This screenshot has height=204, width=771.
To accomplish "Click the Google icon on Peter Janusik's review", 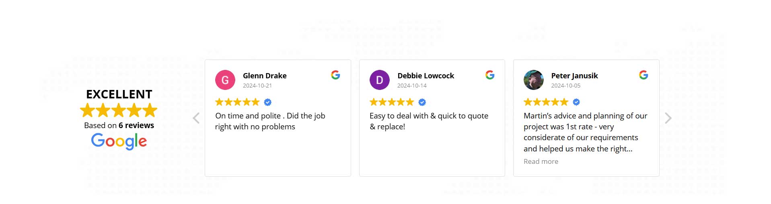I will [x=644, y=75].
